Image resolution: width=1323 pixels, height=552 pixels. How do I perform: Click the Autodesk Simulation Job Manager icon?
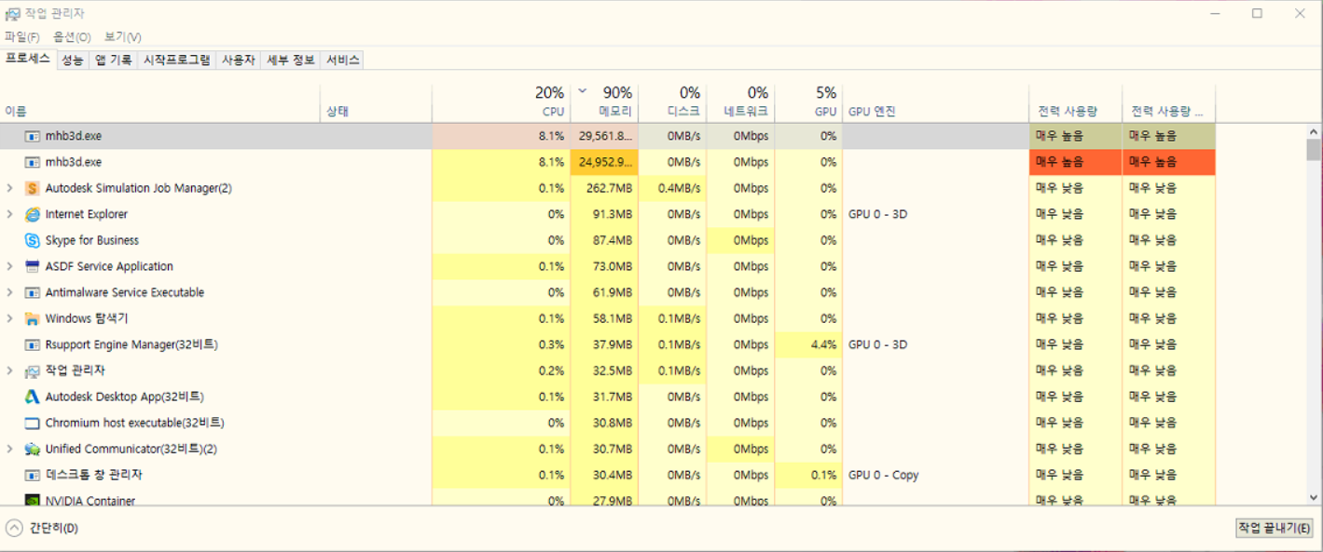click(x=33, y=188)
